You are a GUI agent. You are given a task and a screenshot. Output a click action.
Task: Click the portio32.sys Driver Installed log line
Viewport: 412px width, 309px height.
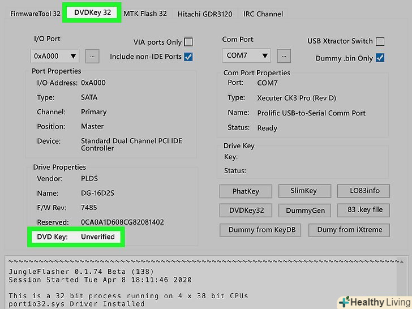click(76, 304)
